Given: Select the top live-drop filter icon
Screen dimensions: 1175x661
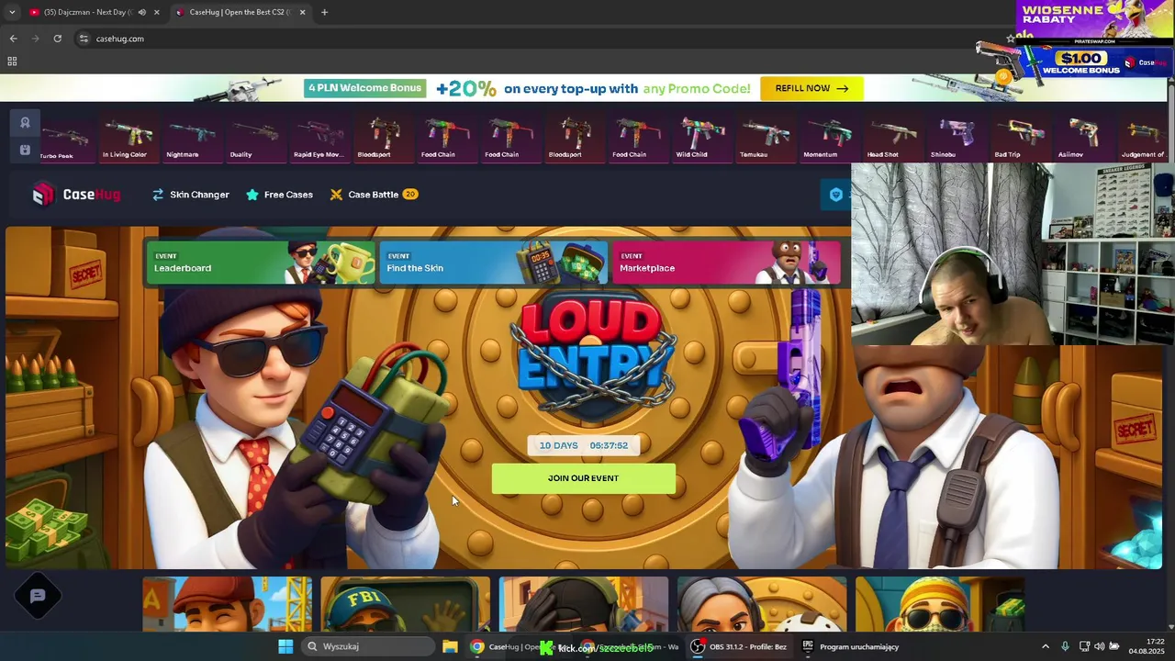Looking at the screenshot, I should coord(25,122).
